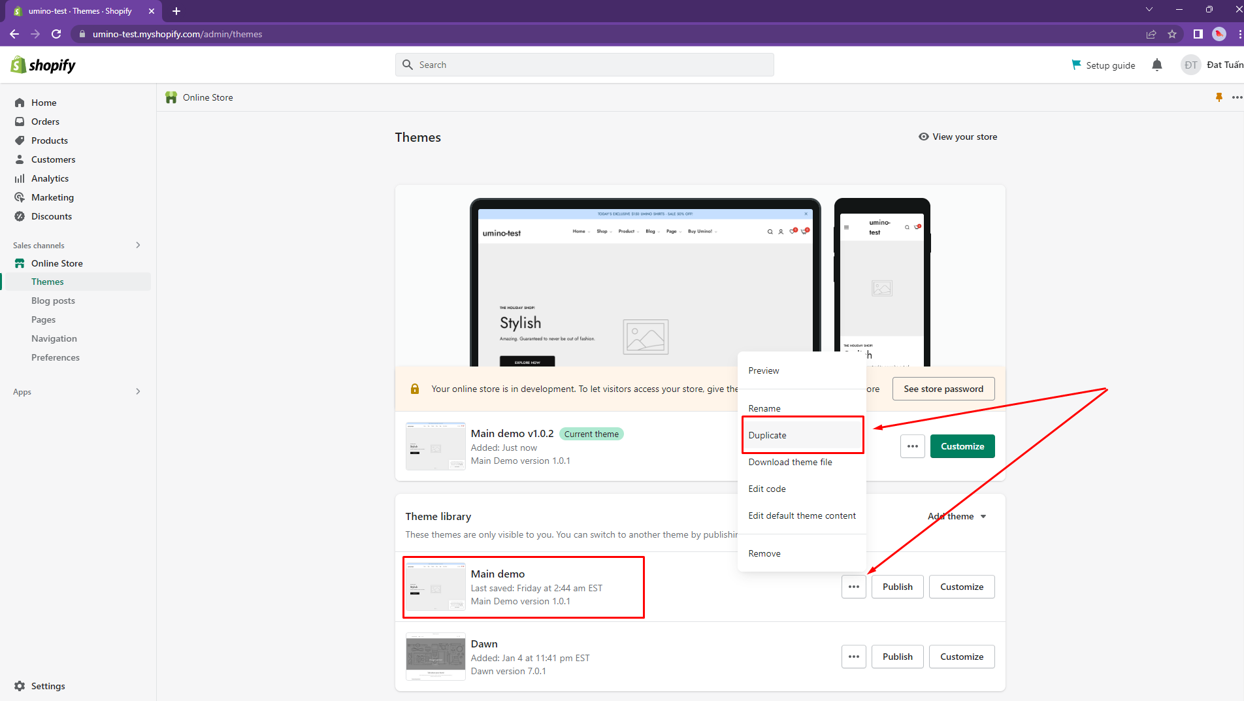Image resolution: width=1244 pixels, height=701 pixels.
Task: Click the Current theme badge
Action: pos(591,434)
